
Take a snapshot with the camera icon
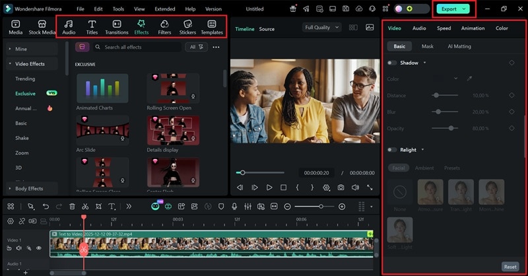(x=341, y=188)
